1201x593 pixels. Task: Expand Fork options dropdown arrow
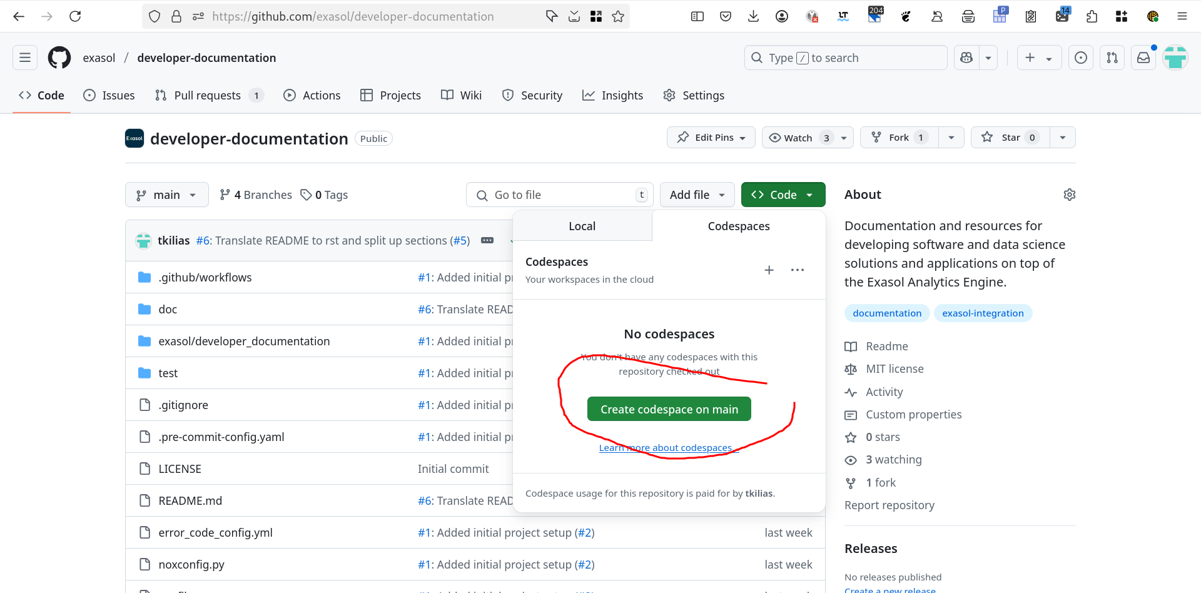pos(951,138)
